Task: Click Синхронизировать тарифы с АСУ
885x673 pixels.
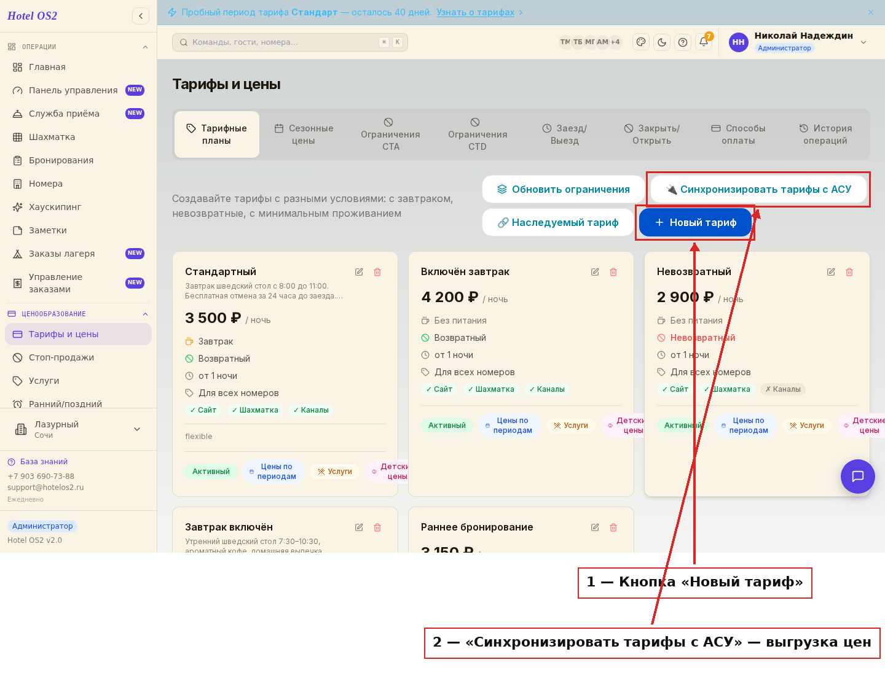Action: tap(759, 189)
